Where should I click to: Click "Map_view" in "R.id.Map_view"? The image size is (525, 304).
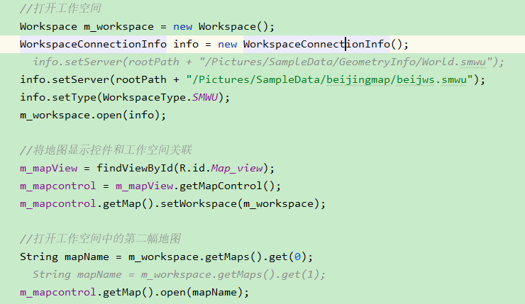click(x=237, y=168)
